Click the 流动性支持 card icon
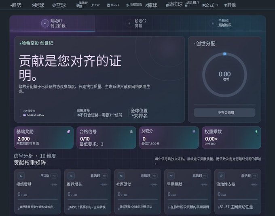This screenshot has width=275, height=216. click(x=221, y=176)
